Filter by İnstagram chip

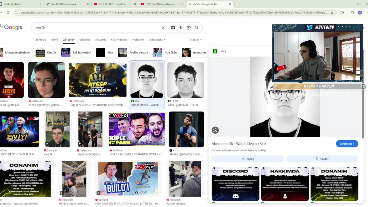(195, 53)
